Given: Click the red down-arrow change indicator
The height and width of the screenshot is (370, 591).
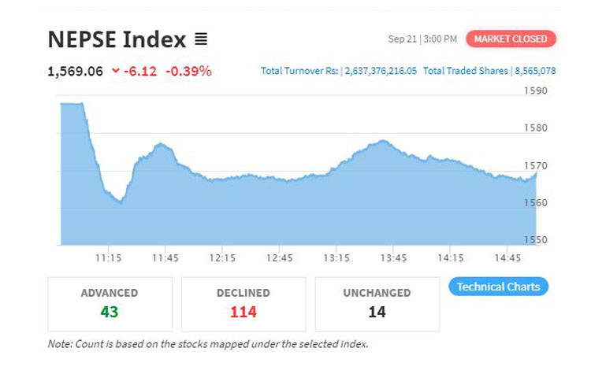Looking at the screenshot, I should pos(116,71).
